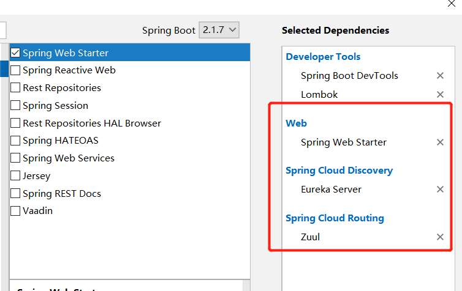The height and width of the screenshot is (291, 462).
Task: Select the Developer Tools category heading
Action: (323, 57)
